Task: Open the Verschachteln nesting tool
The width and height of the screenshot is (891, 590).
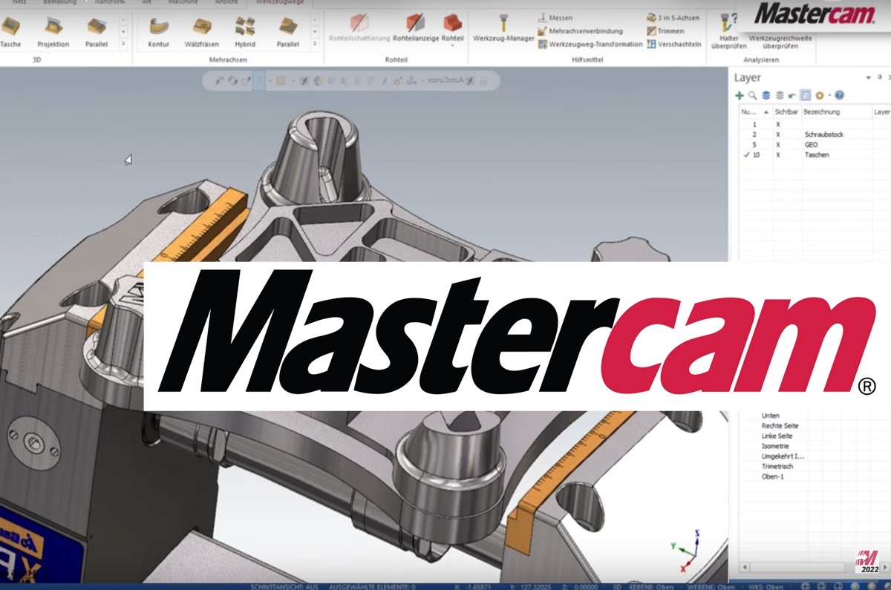Action: pyautogui.click(x=673, y=45)
